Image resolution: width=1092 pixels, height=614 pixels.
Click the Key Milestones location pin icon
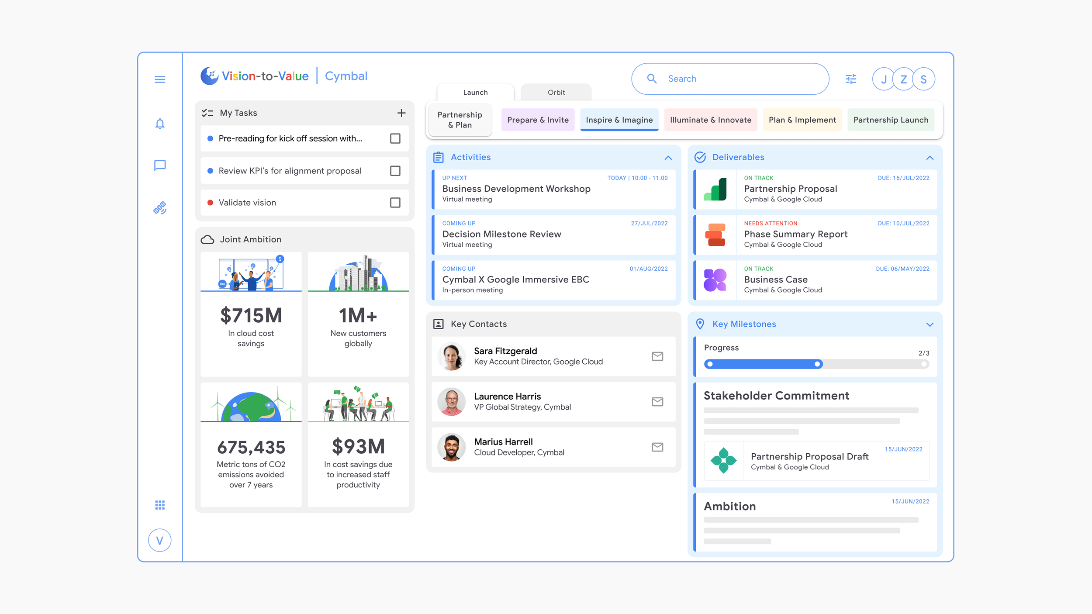700,324
